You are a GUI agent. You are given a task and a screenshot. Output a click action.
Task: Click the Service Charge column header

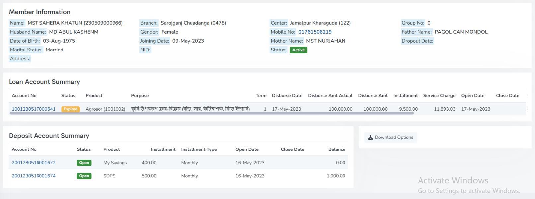[439, 96]
